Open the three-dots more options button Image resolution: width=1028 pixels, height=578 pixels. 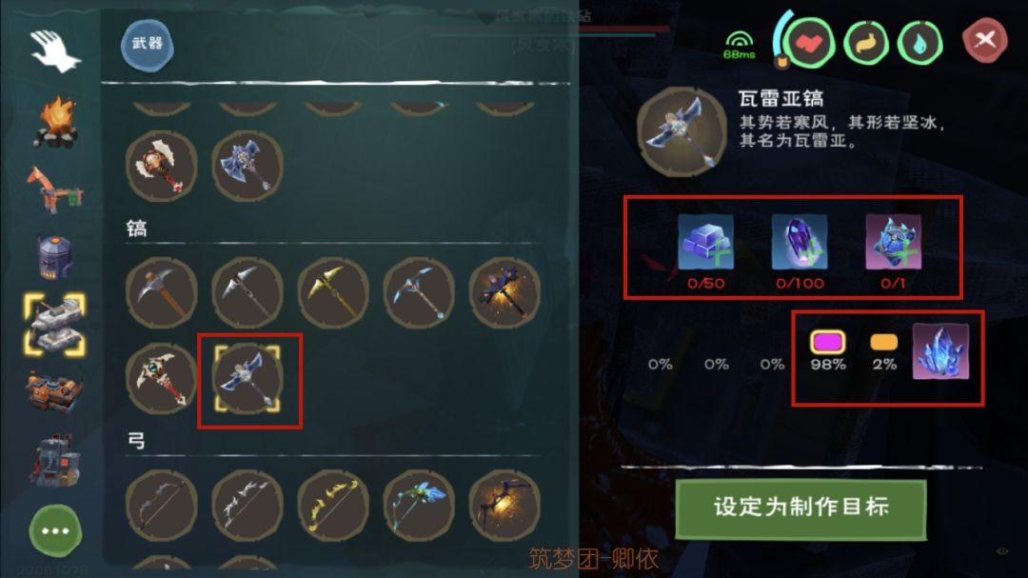(55, 530)
